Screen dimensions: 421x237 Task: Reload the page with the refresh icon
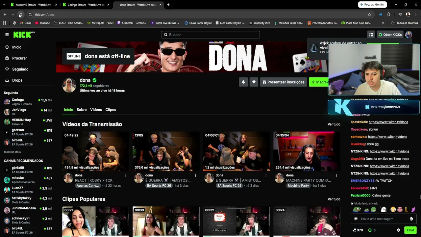(x=20, y=14)
